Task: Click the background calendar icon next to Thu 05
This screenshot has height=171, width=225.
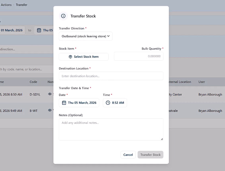Action: point(39,30)
